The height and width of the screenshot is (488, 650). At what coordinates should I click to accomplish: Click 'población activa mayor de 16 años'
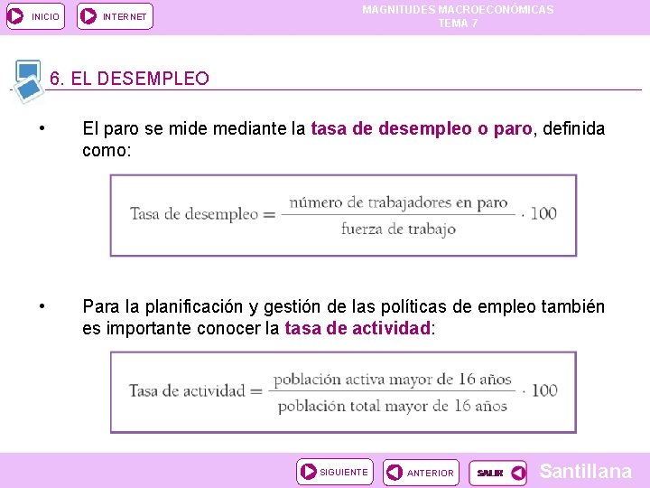pyautogui.click(x=392, y=380)
